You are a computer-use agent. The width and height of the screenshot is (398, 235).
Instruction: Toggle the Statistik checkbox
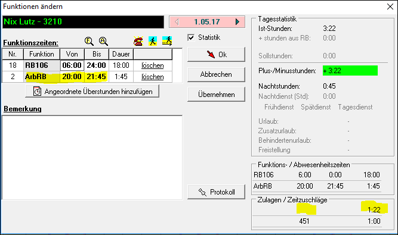click(191, 37)
